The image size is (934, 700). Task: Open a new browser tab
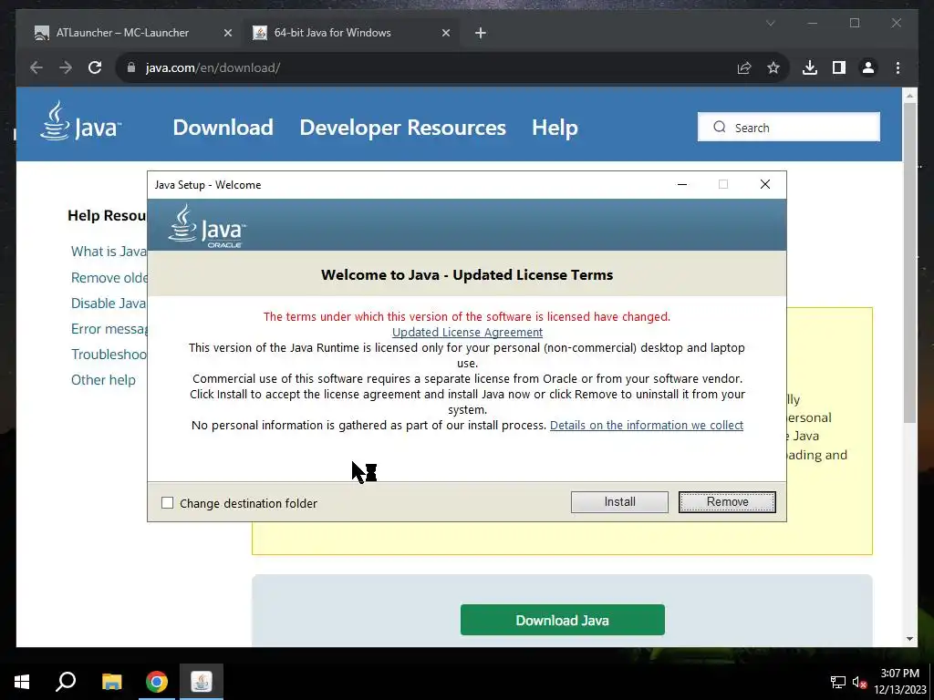coord(481,34)
